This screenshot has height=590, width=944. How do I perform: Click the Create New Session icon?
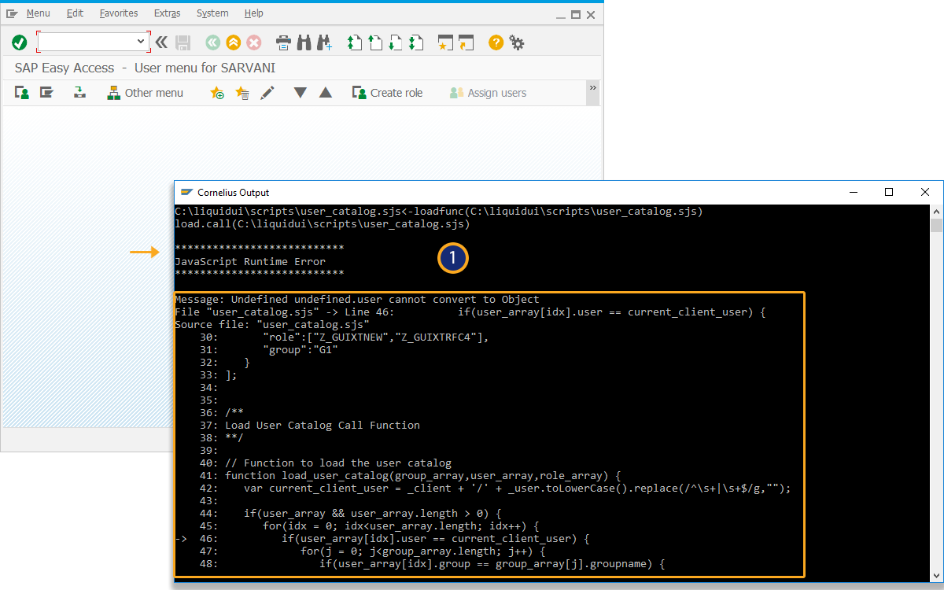coord(446,42)
